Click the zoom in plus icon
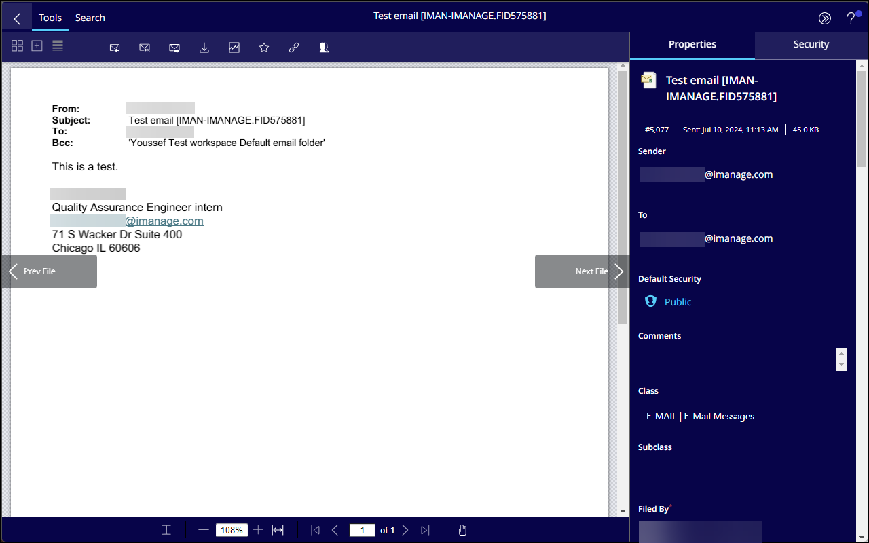The image size is (869, 543). tap(258, 530)
